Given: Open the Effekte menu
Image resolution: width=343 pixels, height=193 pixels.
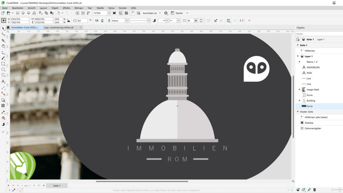Looking at the screenshot, I should click(67, 8).
